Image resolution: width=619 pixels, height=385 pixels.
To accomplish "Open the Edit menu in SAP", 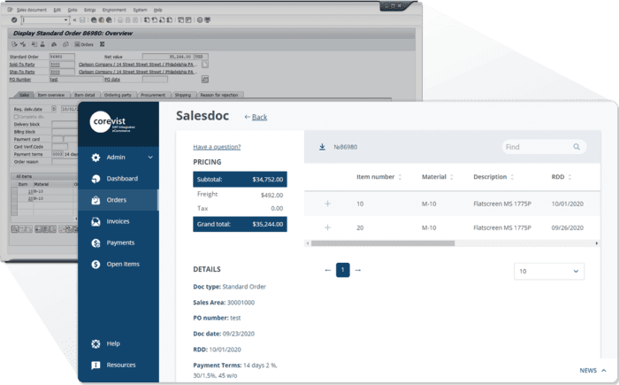I will (57, 10).
